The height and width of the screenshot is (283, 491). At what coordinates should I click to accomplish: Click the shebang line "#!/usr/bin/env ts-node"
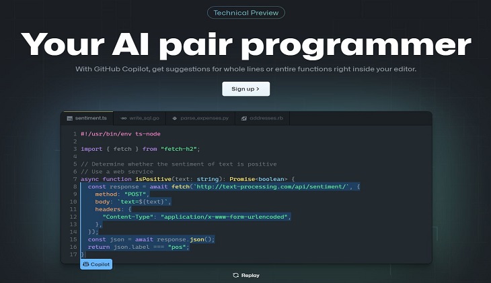click(120, 134)
